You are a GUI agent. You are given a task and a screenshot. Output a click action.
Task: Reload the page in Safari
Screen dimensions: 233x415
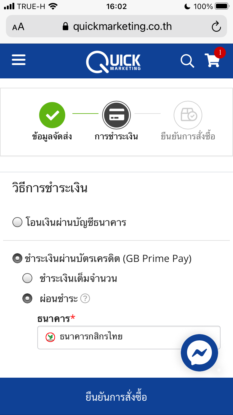click(x=216, y=27)
